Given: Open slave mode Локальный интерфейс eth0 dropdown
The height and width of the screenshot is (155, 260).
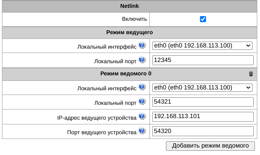Looking at the screenshot, I should pos(202,88).
